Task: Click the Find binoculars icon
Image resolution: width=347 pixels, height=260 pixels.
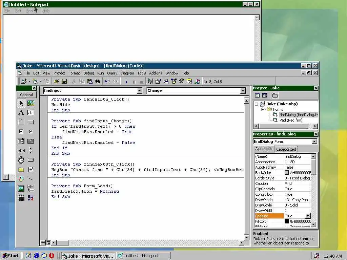Action: 97,81
